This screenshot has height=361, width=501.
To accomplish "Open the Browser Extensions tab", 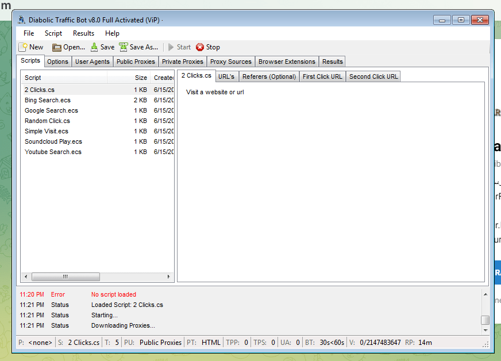I will [x=286, y=62].
